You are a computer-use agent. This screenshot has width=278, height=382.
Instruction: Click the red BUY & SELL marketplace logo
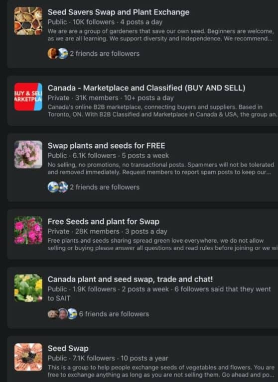tap(28, 96)
